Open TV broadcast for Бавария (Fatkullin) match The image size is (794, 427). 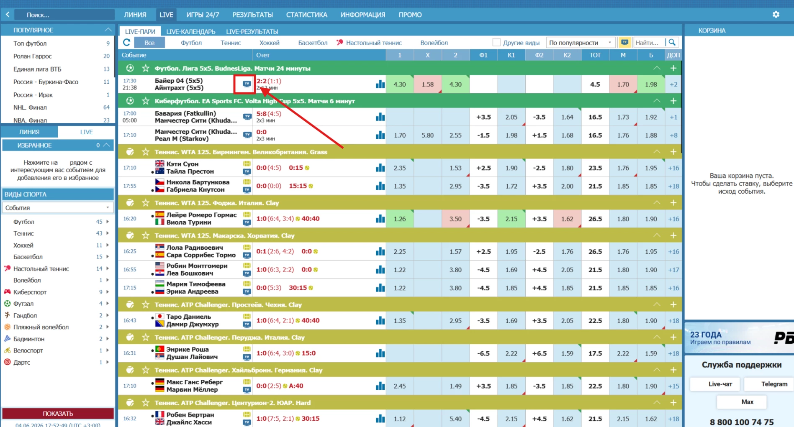(x=247, y=117)
